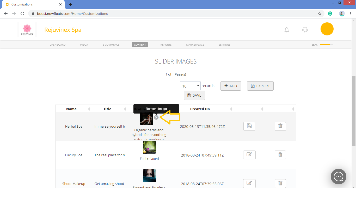Screen dimensions: 356x200
Task: Open the Settings menu
Action: 224,45
